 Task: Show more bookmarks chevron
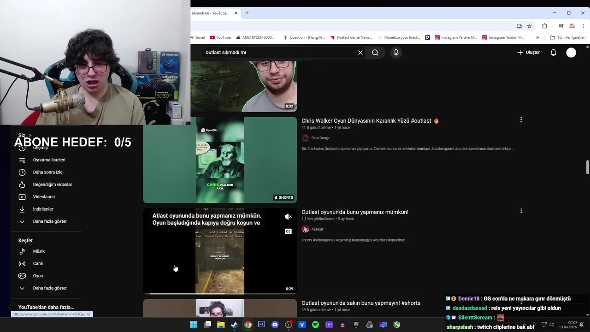point(537,37)
